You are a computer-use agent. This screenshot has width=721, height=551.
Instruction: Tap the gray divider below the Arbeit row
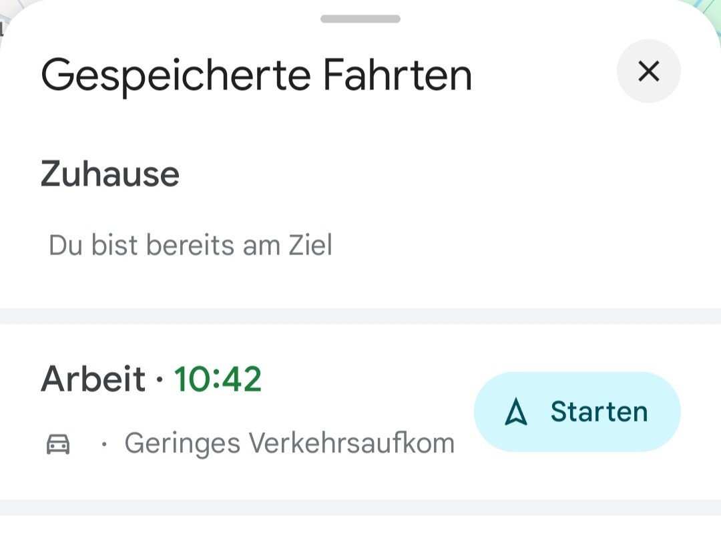(x=360, y=507)
